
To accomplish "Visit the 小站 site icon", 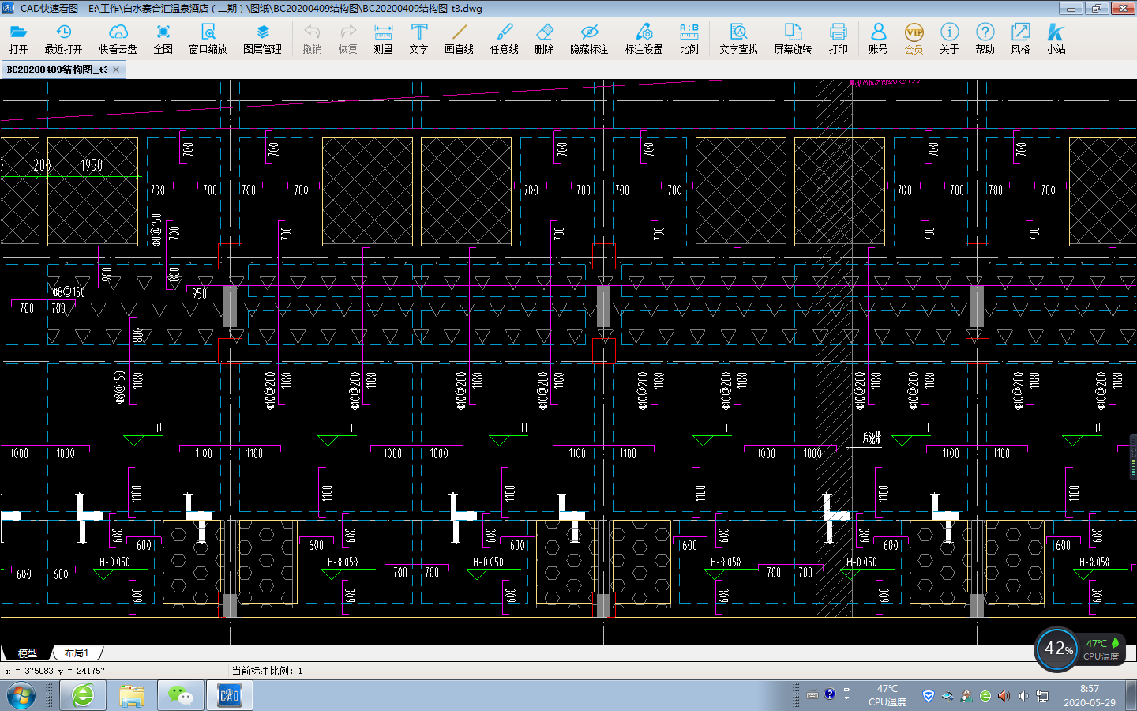I will (1056, 38).
